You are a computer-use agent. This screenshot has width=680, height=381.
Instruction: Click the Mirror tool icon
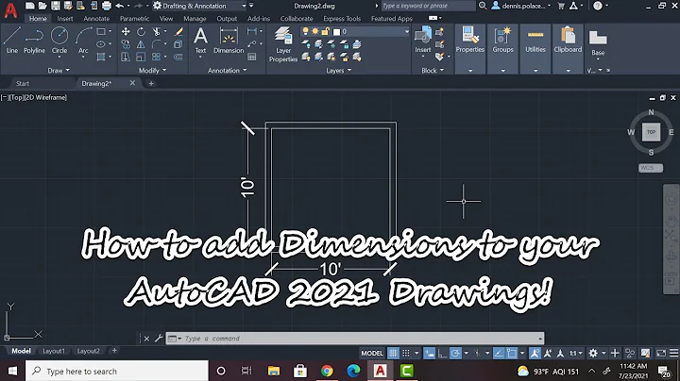(141, 44)
